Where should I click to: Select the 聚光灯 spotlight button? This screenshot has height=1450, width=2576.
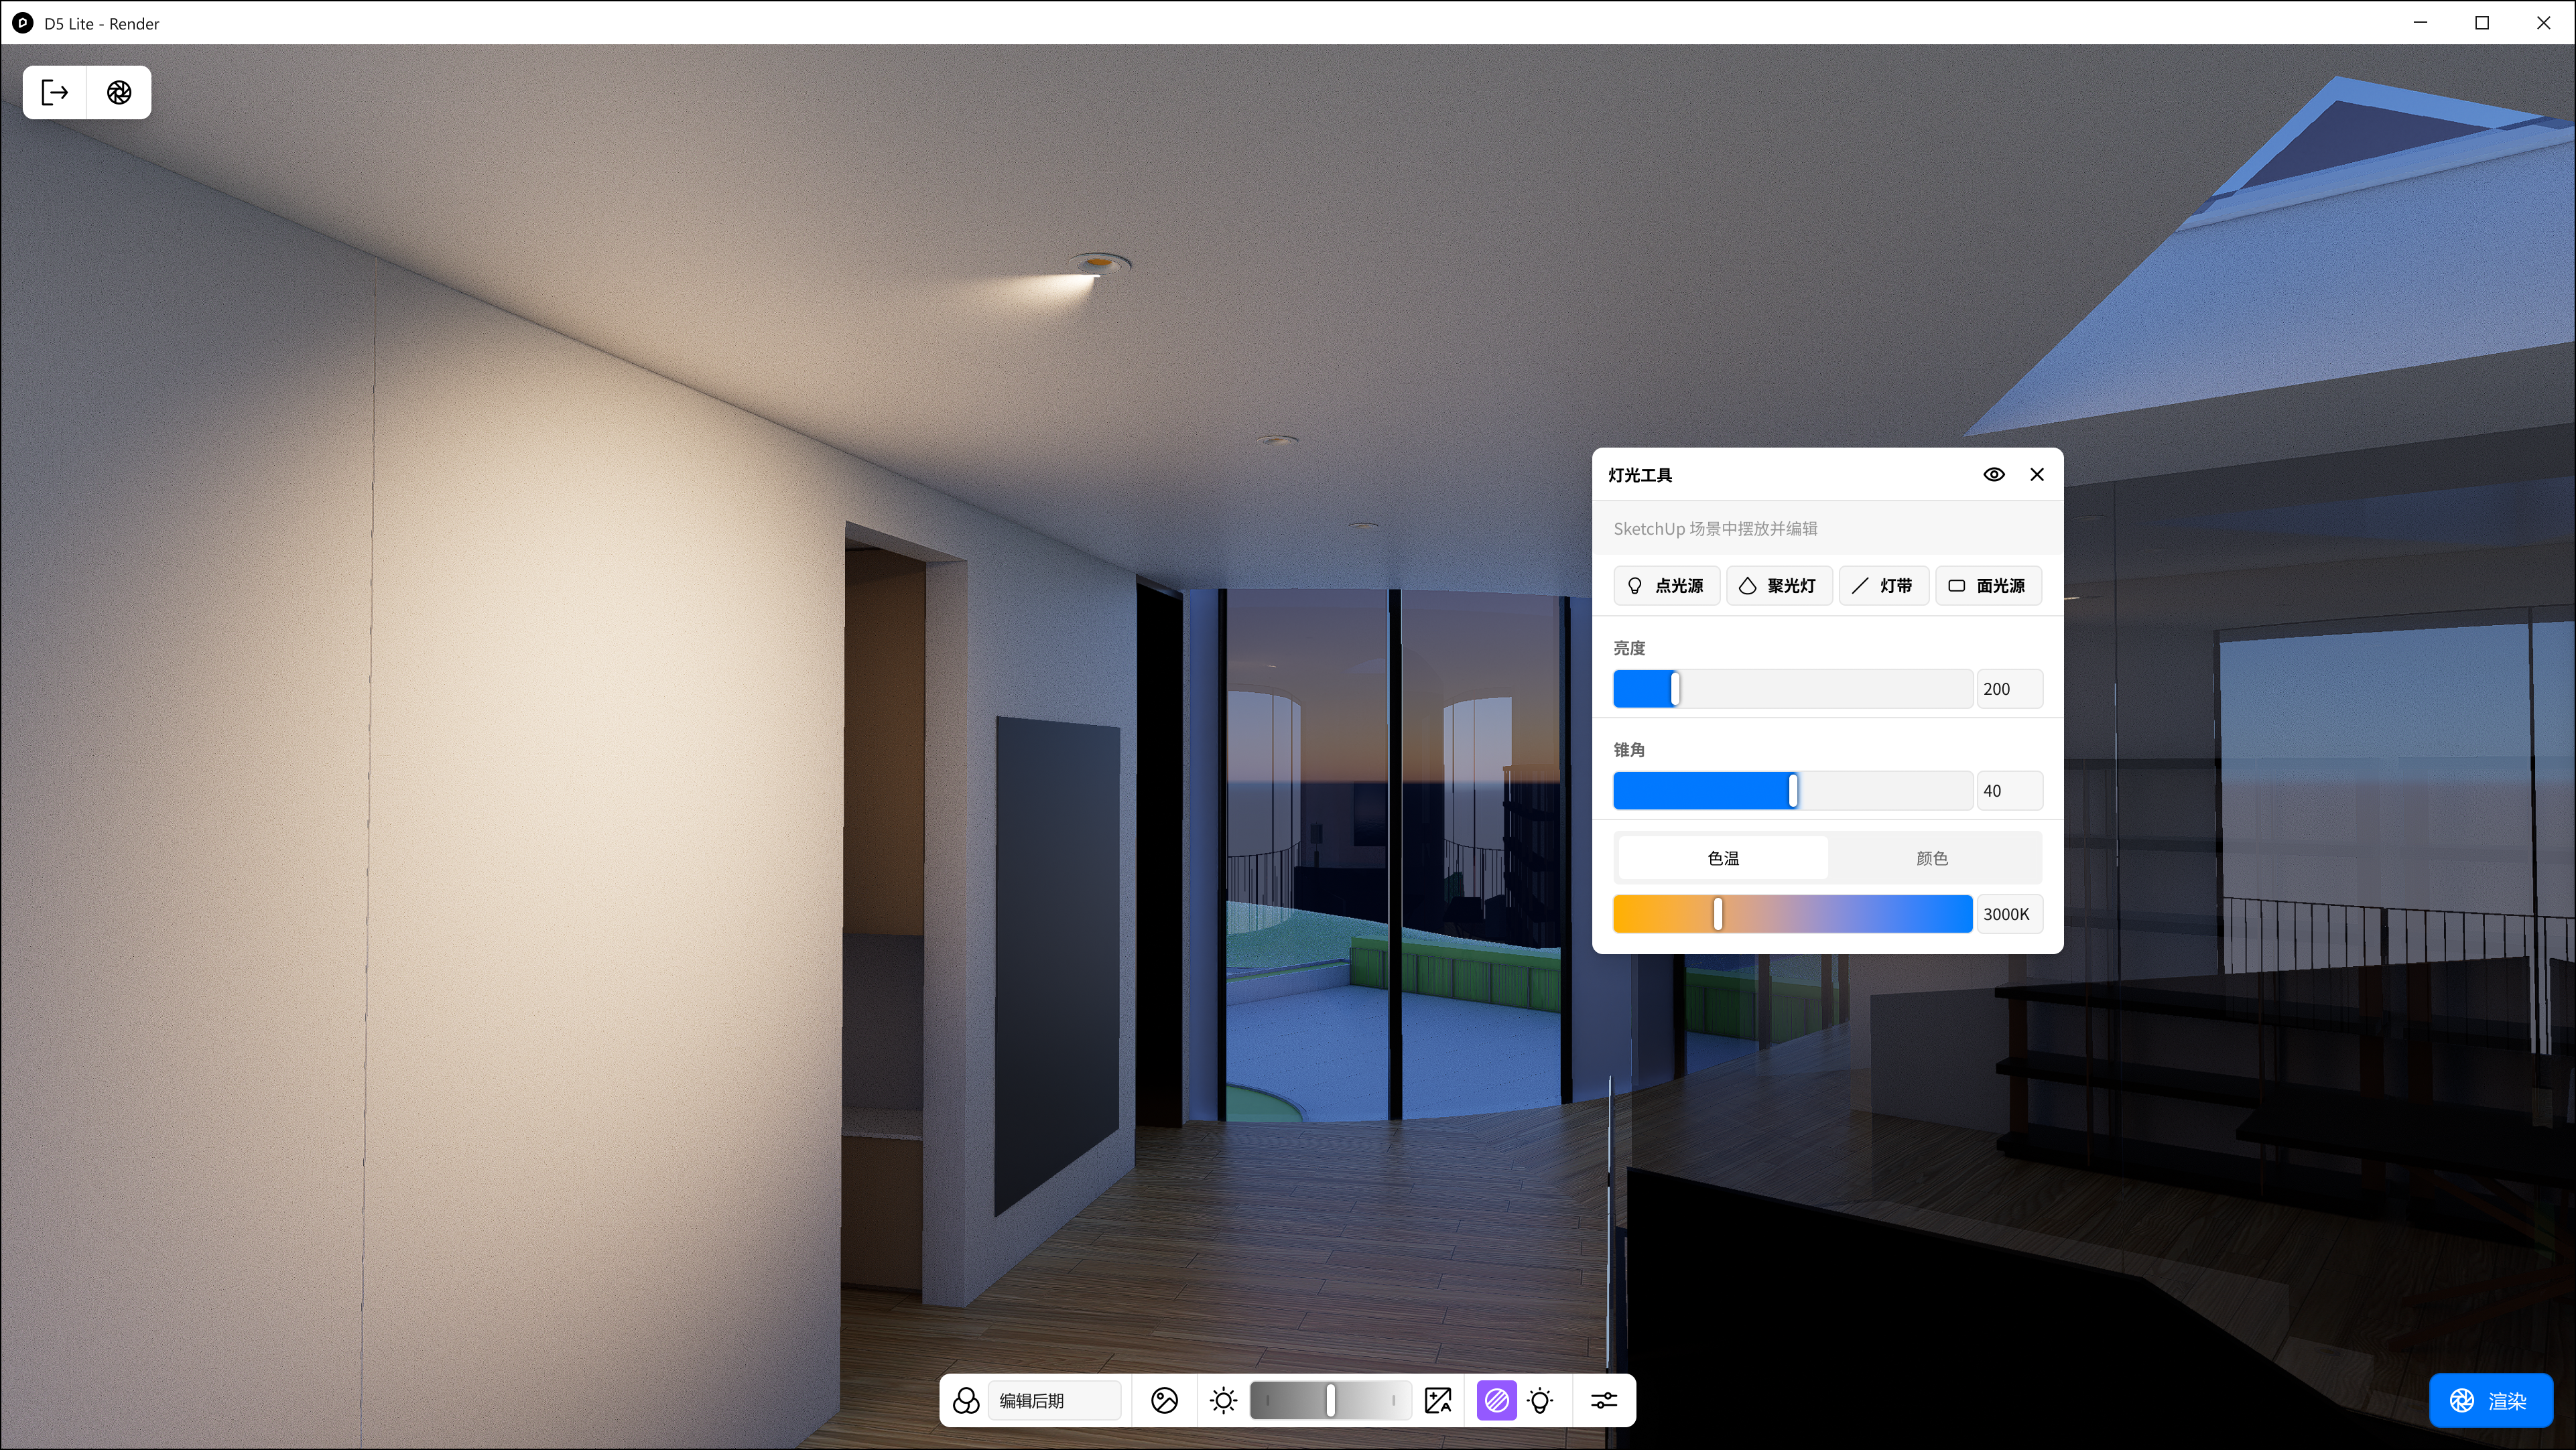coord(1779,586)
